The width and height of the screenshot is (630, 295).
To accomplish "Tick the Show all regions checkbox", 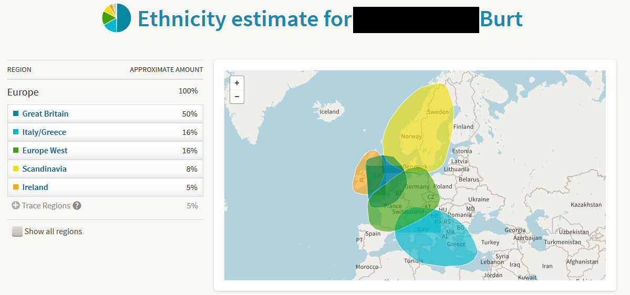I will 17,231.
